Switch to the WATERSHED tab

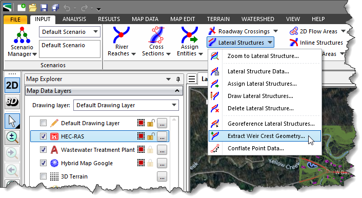[257, 19]
